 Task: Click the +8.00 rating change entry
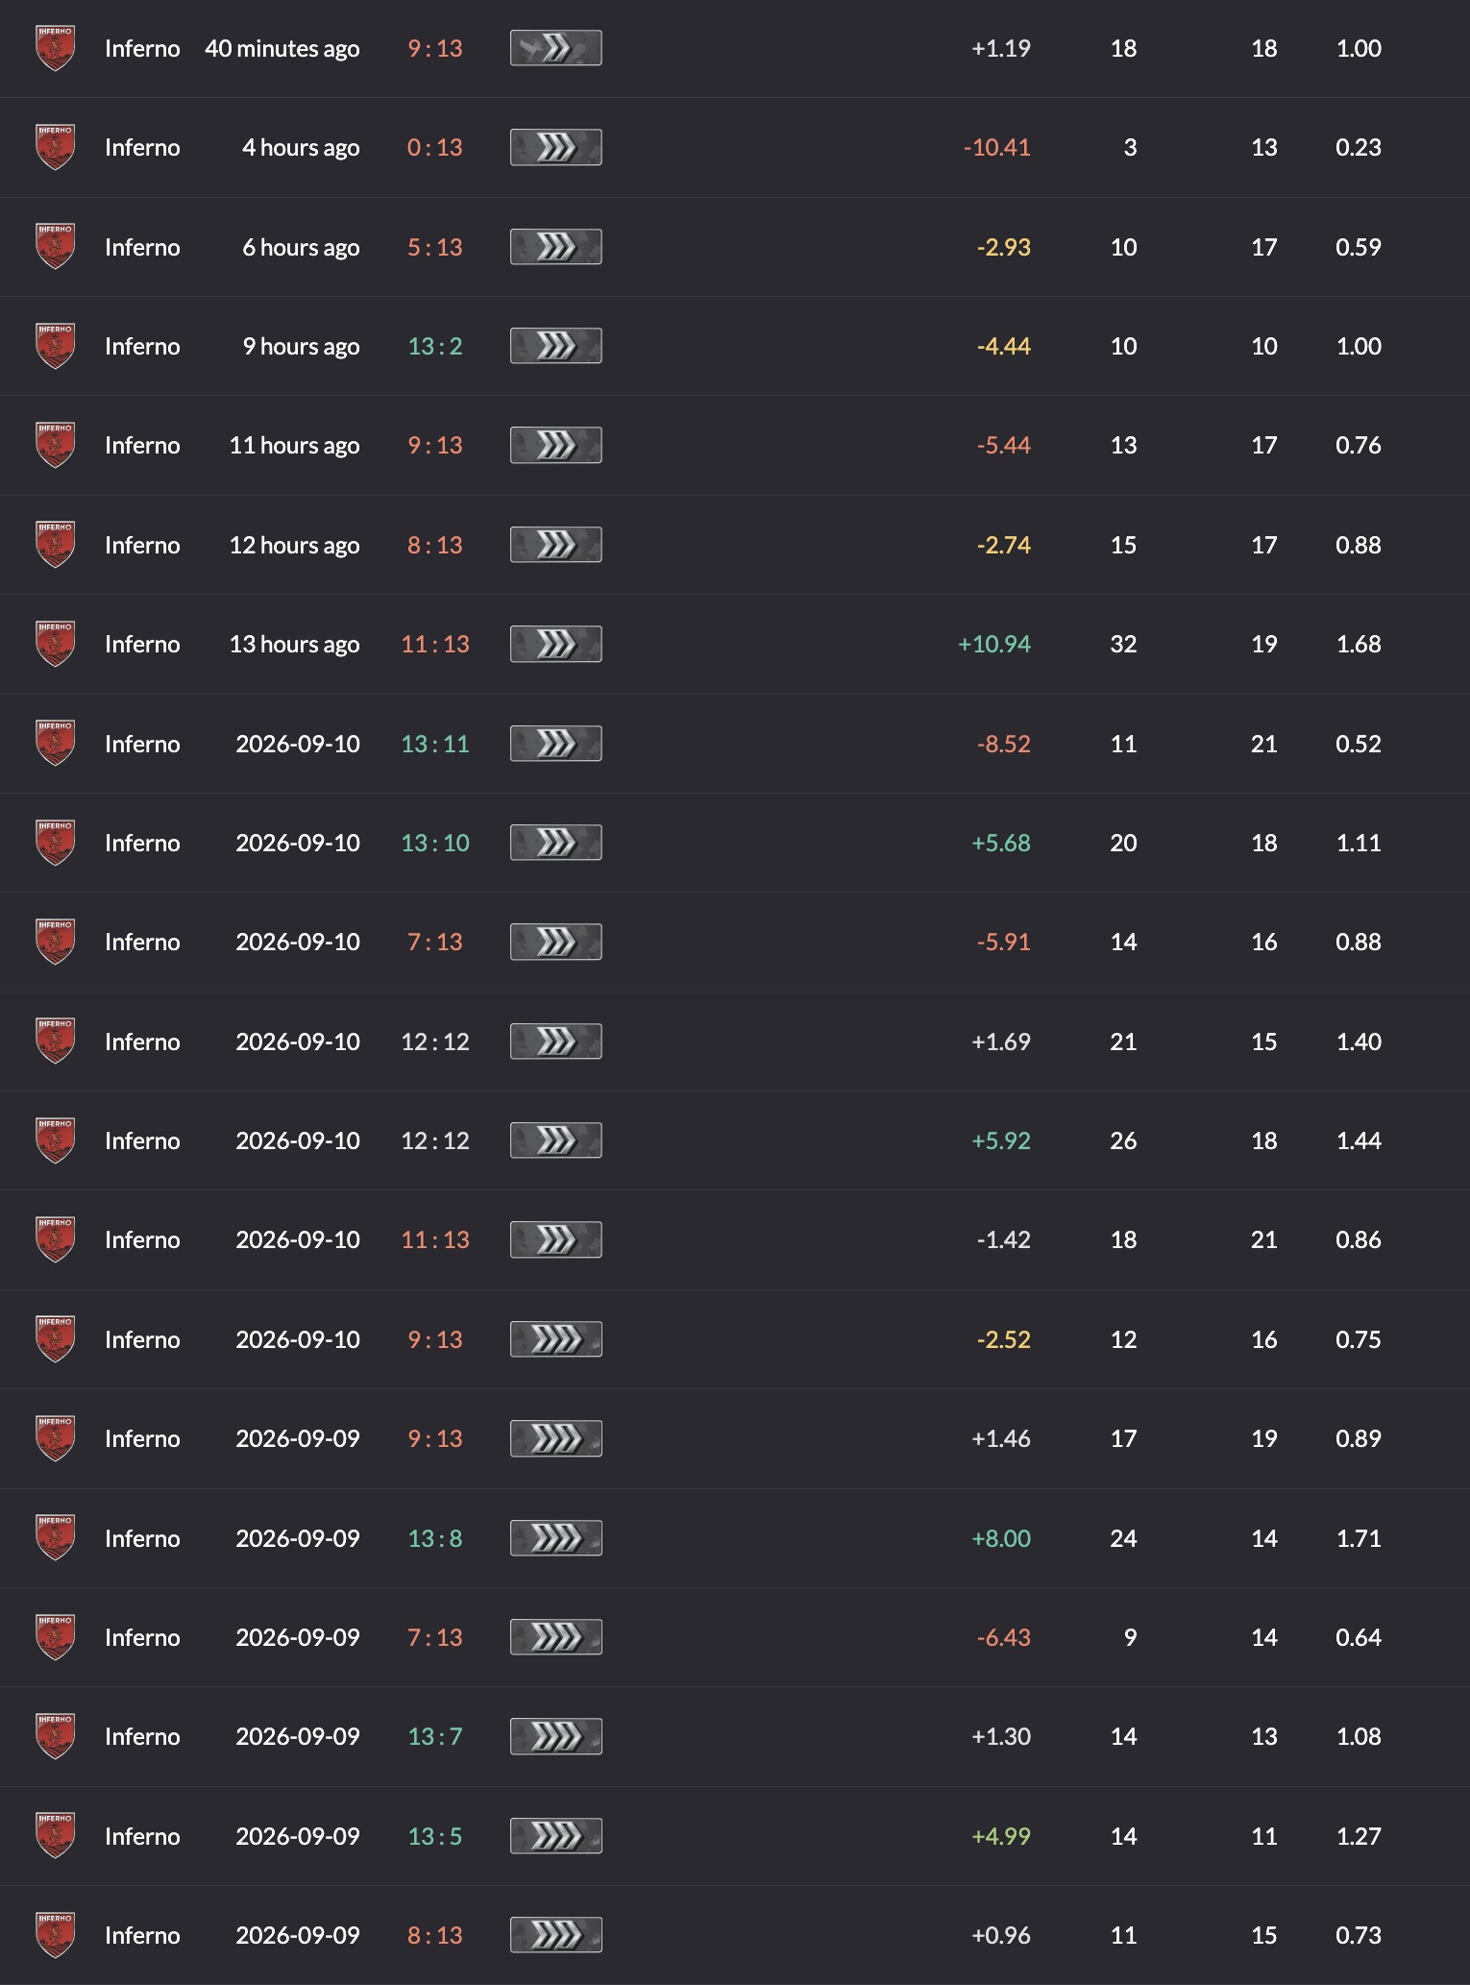[1001, 1538]
